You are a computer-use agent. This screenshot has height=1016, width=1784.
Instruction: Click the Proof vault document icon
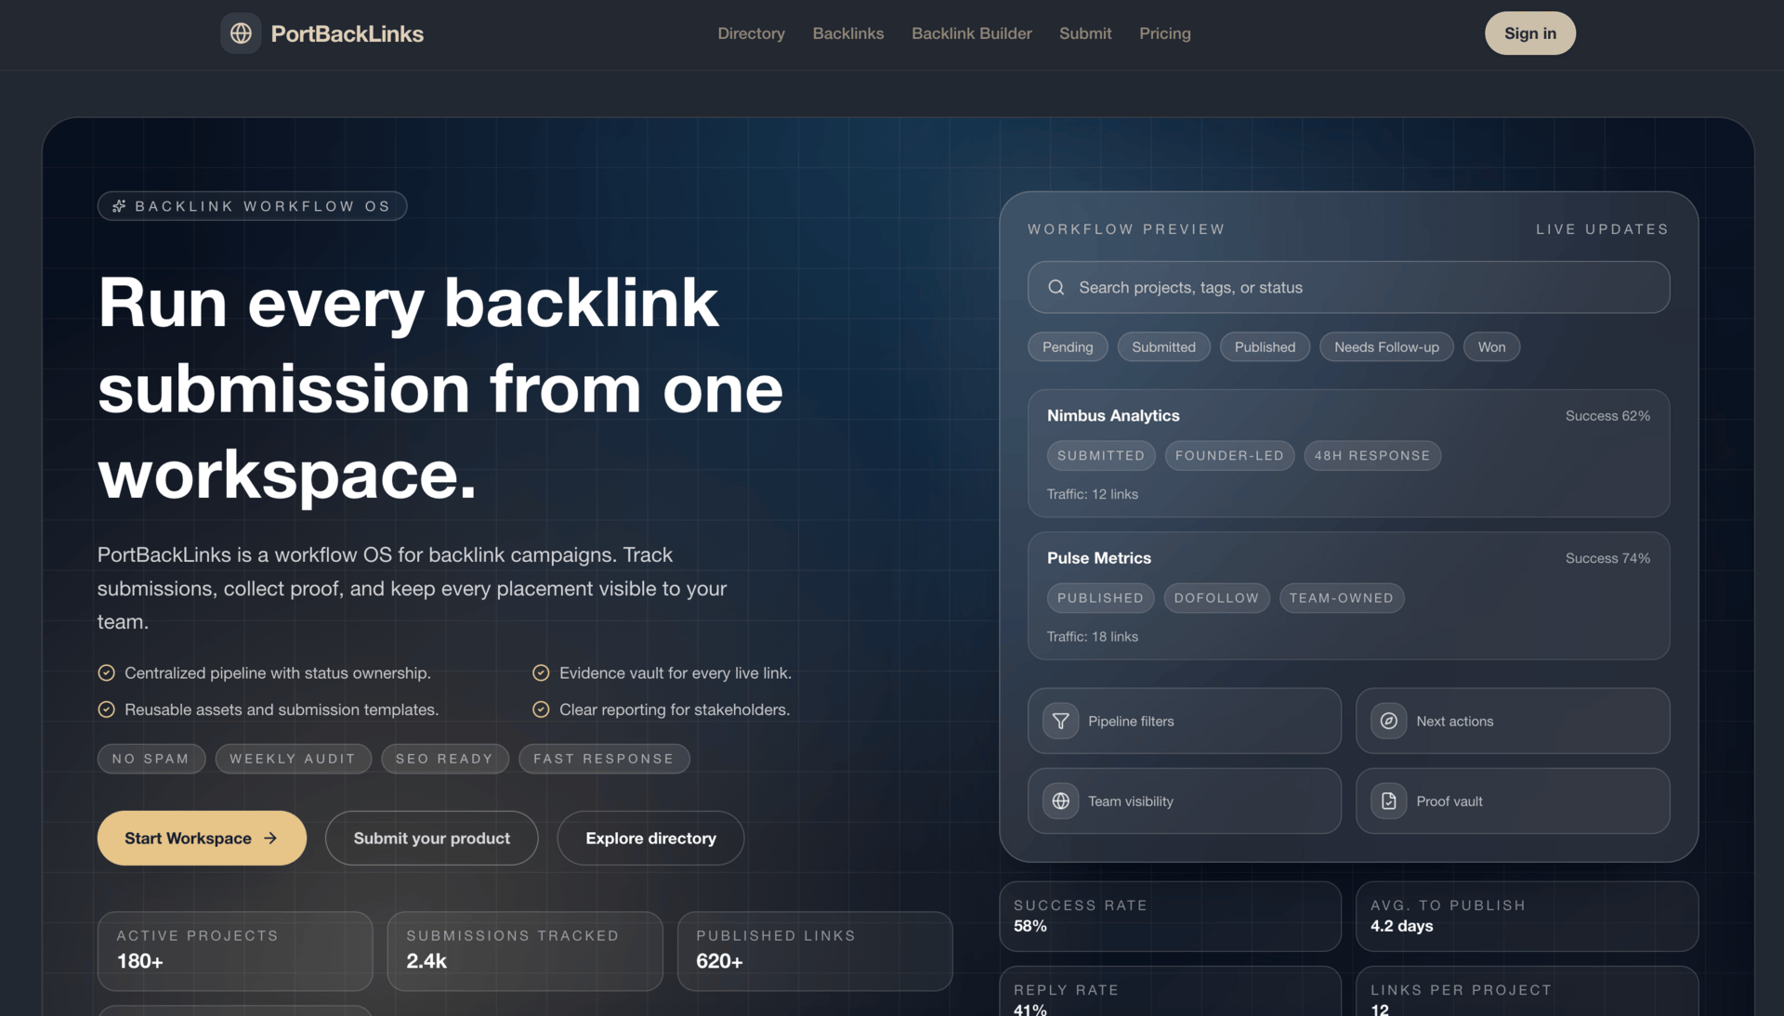pyautogui.click(x=1388, y=801)
